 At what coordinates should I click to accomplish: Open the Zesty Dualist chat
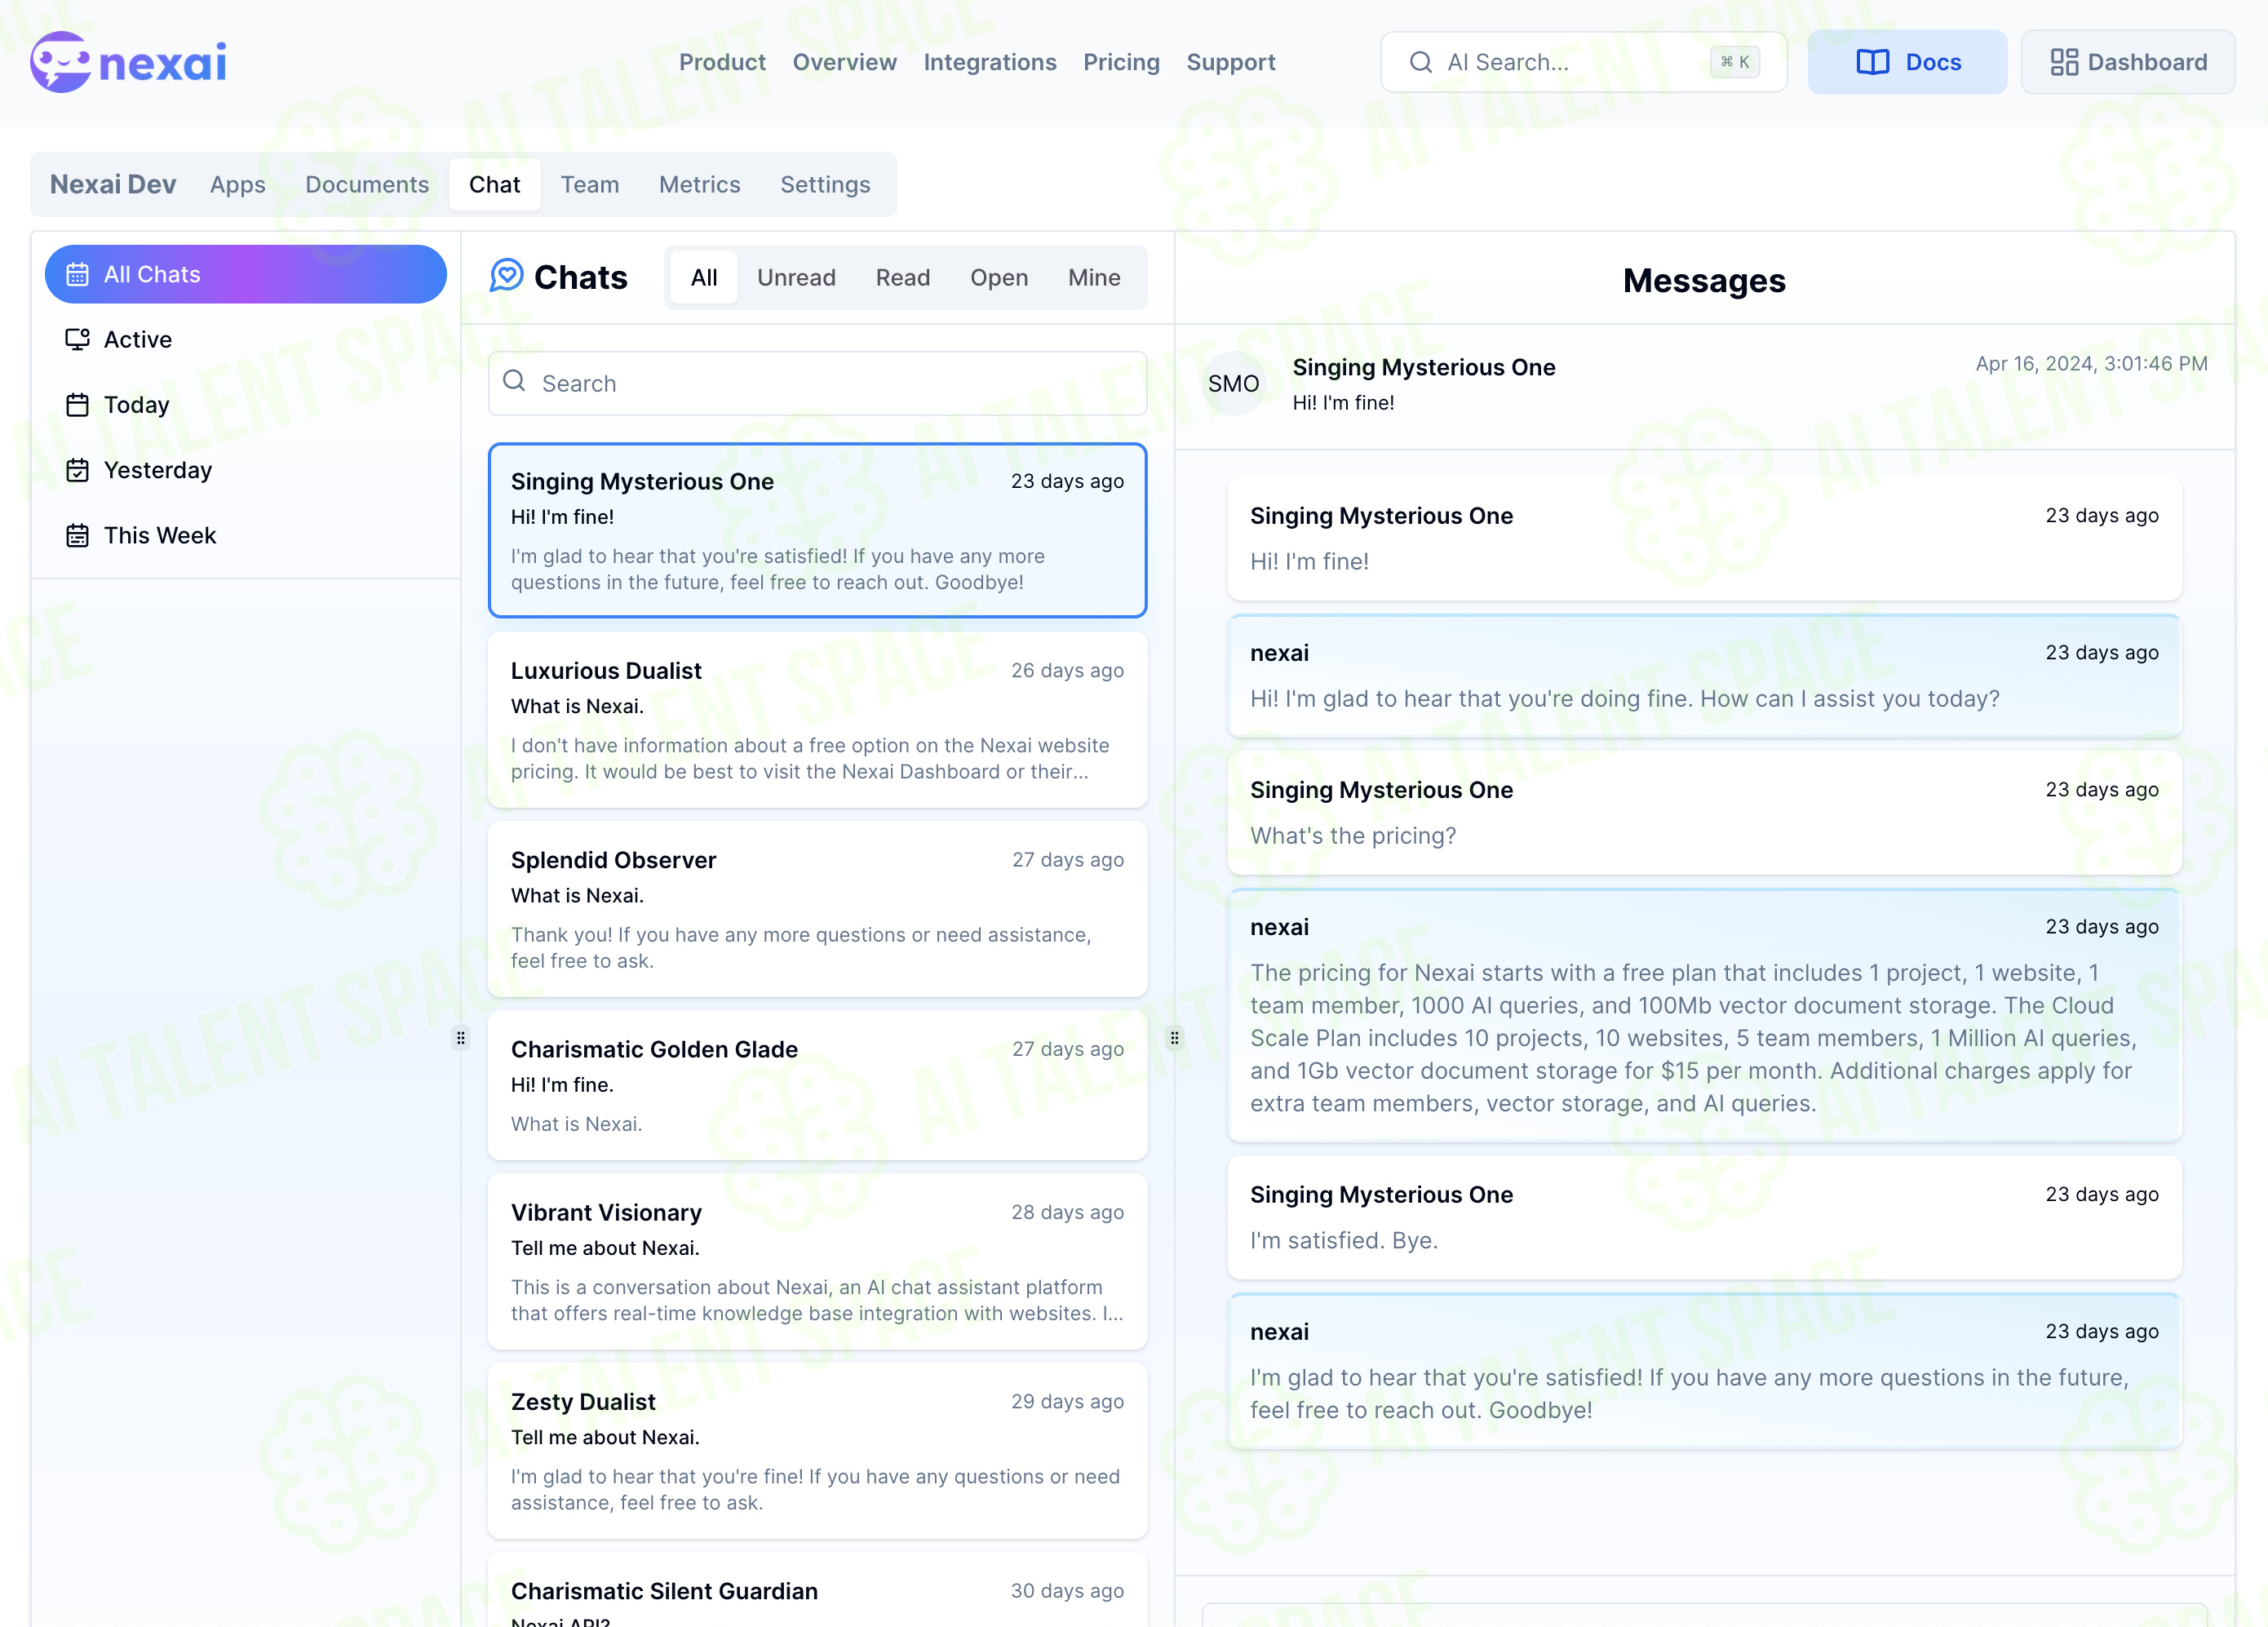click(x=817, y=1450)
